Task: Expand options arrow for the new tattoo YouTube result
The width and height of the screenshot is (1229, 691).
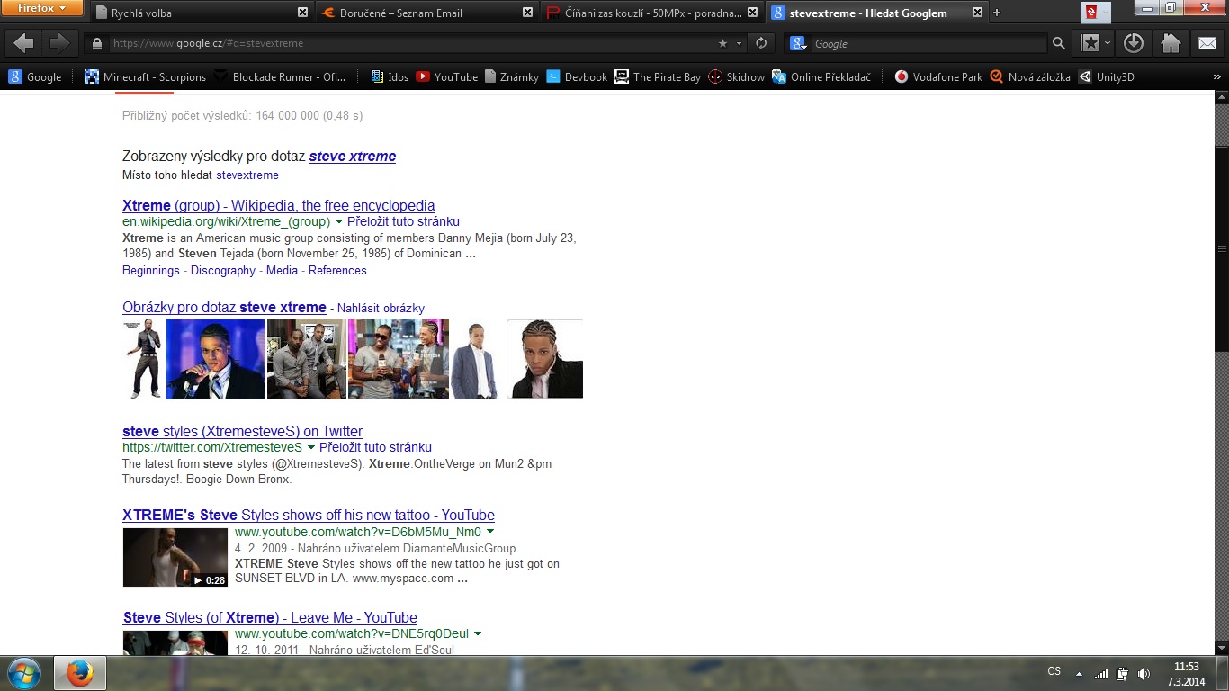Action: (490, 532)
